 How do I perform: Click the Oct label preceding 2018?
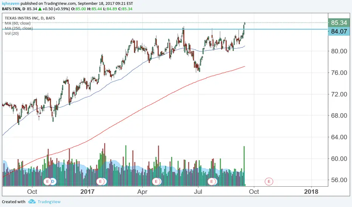click(x=254, y=192)
